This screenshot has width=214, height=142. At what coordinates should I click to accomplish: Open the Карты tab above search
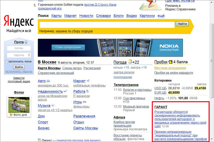pos(56,16)
